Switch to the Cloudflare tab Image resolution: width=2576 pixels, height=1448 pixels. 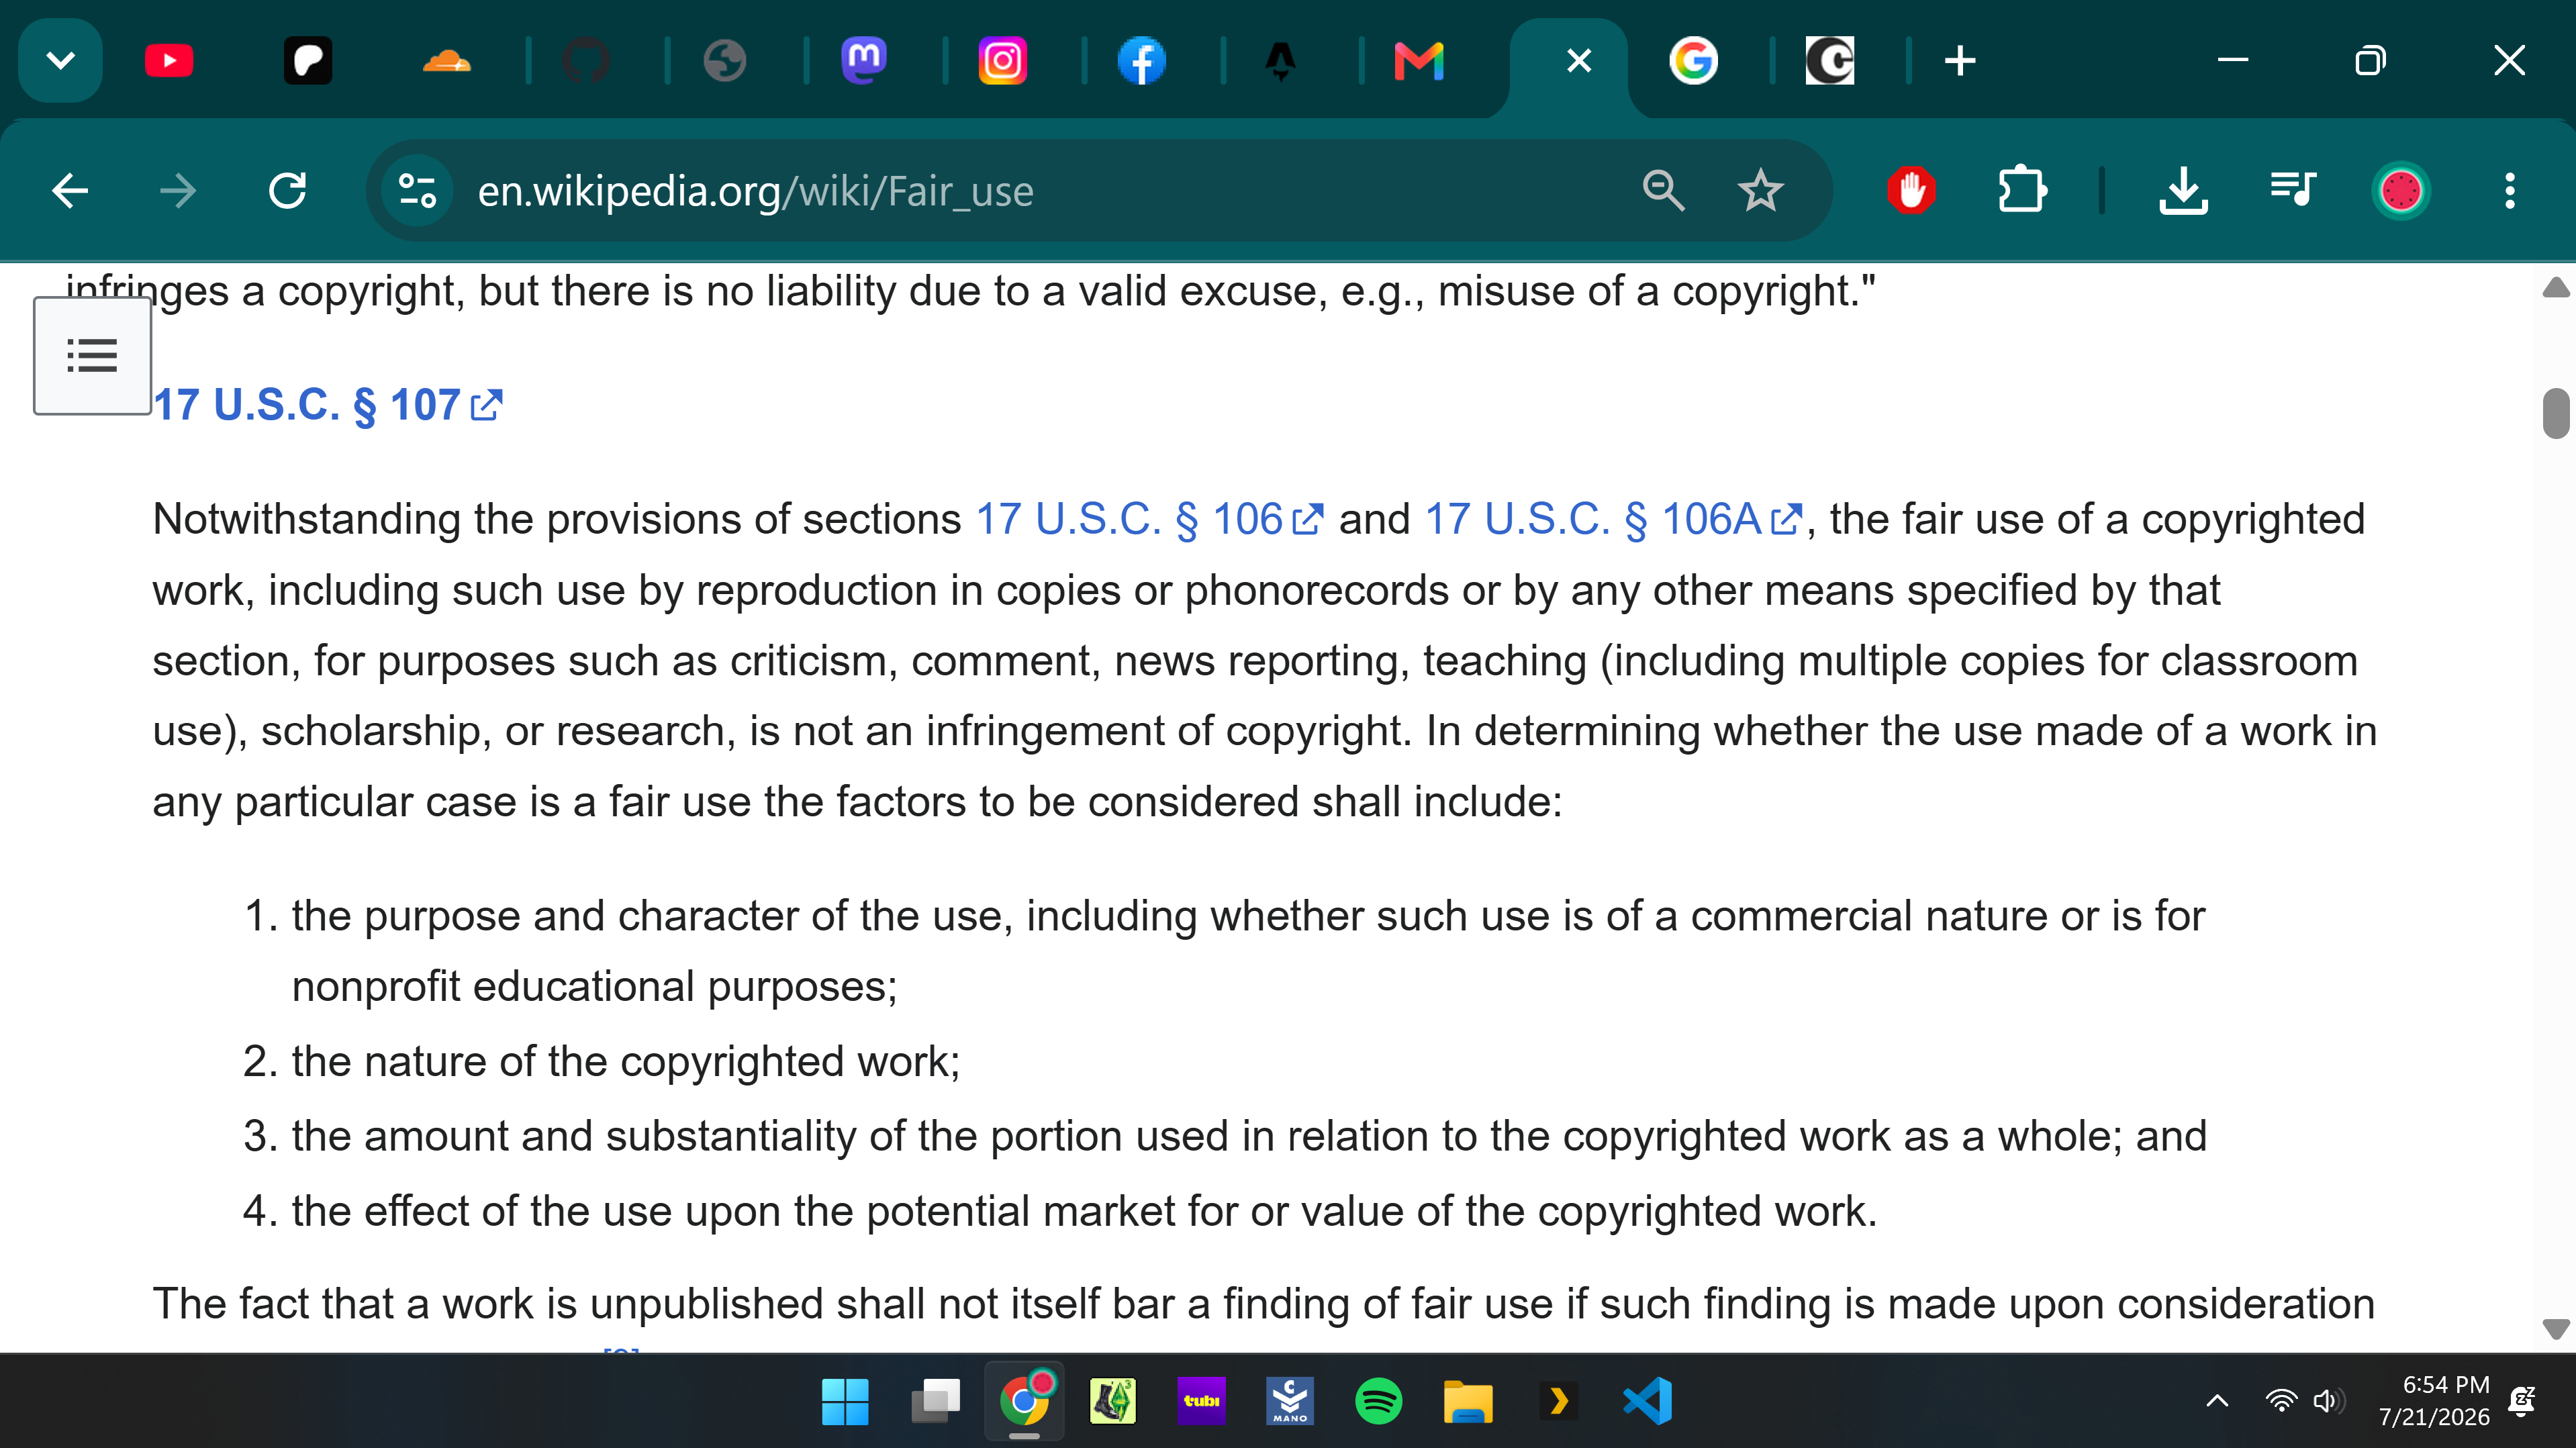click(446, 61)
